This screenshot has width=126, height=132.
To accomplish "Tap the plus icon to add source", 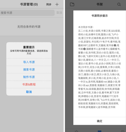I will tap(57, 4).
